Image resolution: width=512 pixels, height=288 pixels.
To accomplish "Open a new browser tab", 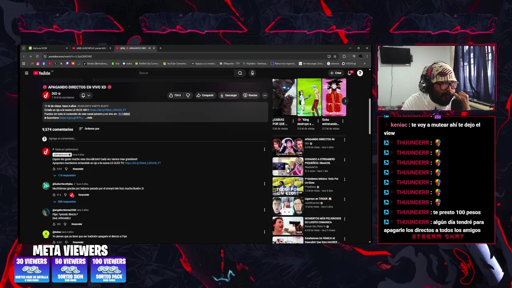I will [160, 48].
